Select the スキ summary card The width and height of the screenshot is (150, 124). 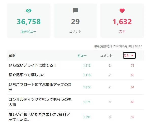[x=122, y=21]
